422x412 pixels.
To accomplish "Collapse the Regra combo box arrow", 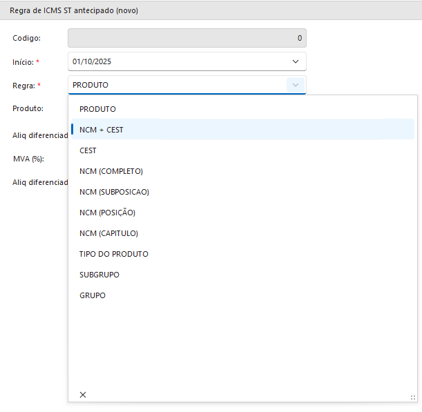I will click(296, 85).
